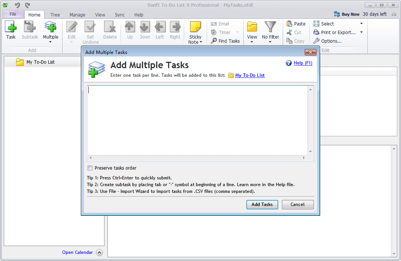The height and width of the screenshot is (261, 401).
Task: Switch to the Help tab
Action: (139, 15)
